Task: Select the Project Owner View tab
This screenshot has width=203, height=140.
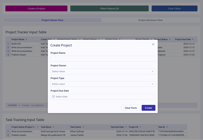Action: click(52, 20)
